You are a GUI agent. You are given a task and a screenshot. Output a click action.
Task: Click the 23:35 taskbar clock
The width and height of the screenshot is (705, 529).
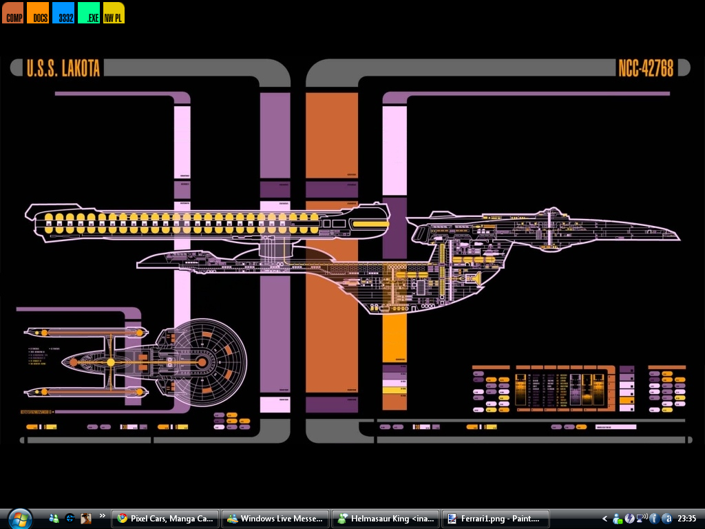pos(686,519)
